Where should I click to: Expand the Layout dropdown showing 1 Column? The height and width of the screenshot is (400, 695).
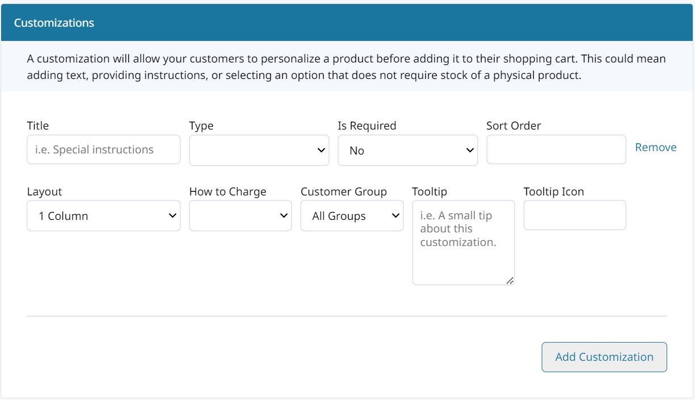tap(103, 216)
